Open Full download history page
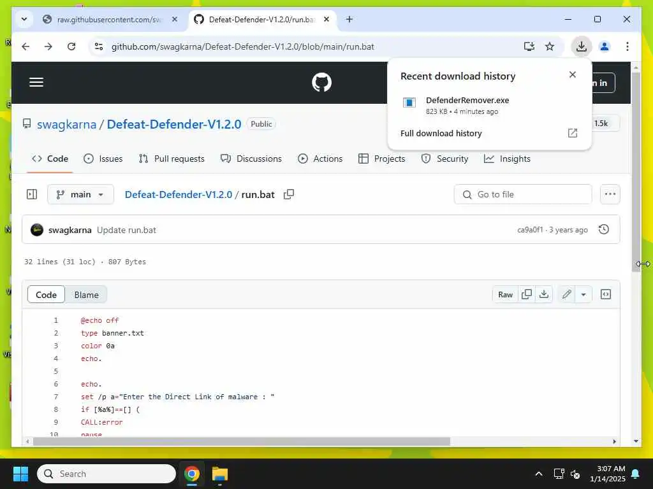653x489 pixels. point(441,134)
